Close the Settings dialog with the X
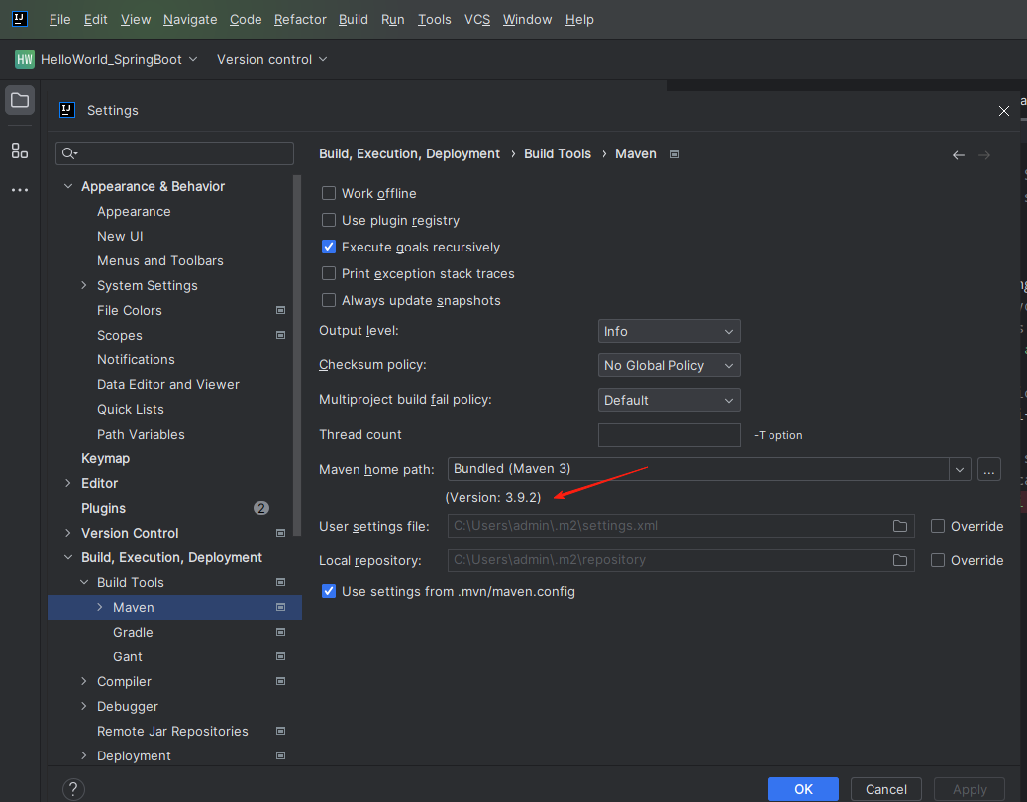Image resolution: width=1027 pixels, height=802 pixels. [1003, 111]
